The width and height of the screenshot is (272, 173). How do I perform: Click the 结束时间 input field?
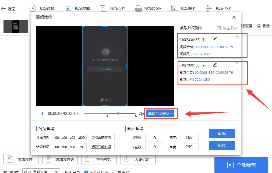70,147
